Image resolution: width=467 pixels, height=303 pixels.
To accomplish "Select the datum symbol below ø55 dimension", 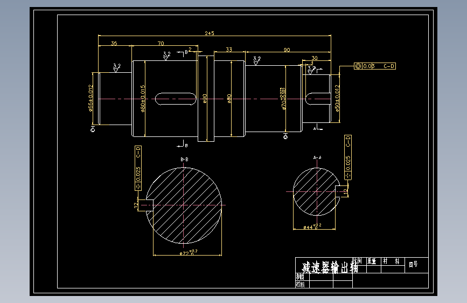I will [x=93, y=129].
